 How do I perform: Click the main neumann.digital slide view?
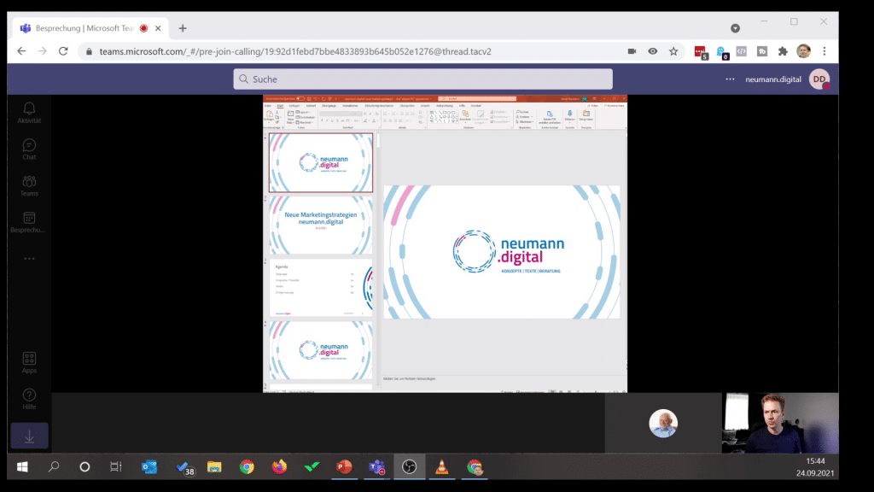click(502, 252)
